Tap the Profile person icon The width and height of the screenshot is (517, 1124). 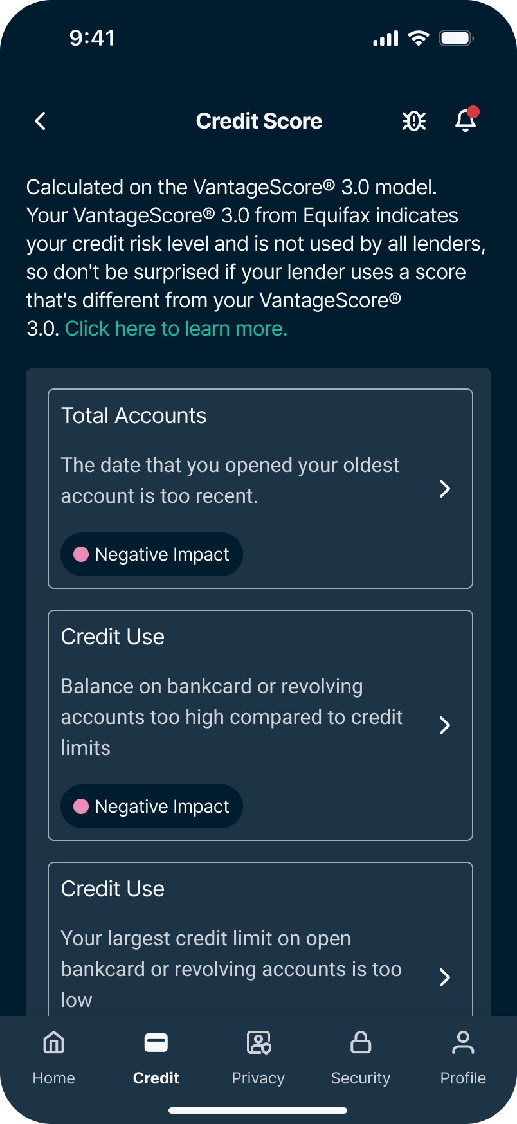pos(463,1042)
